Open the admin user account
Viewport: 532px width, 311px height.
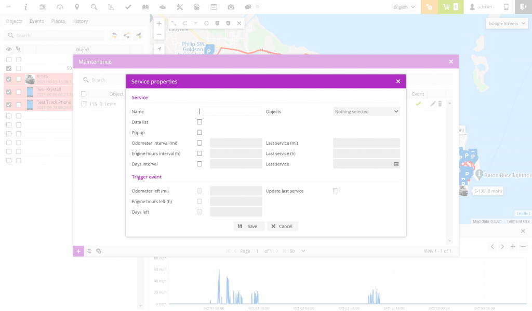point(481,7)
